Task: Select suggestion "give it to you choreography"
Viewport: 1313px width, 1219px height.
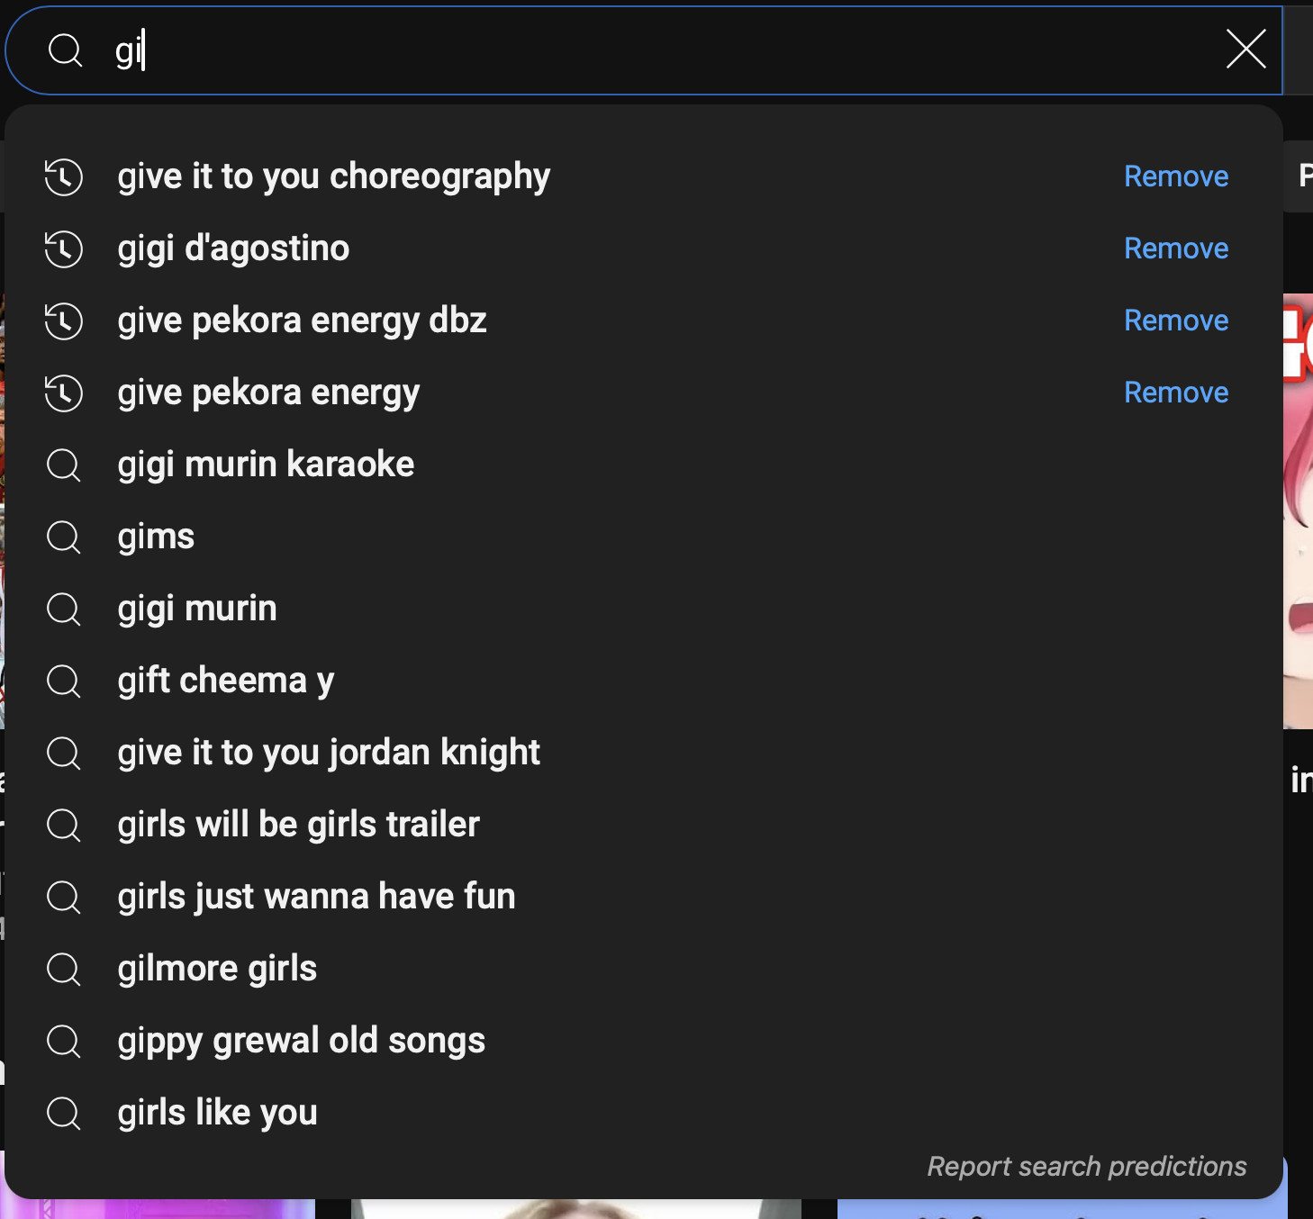Action: point(644,176)
